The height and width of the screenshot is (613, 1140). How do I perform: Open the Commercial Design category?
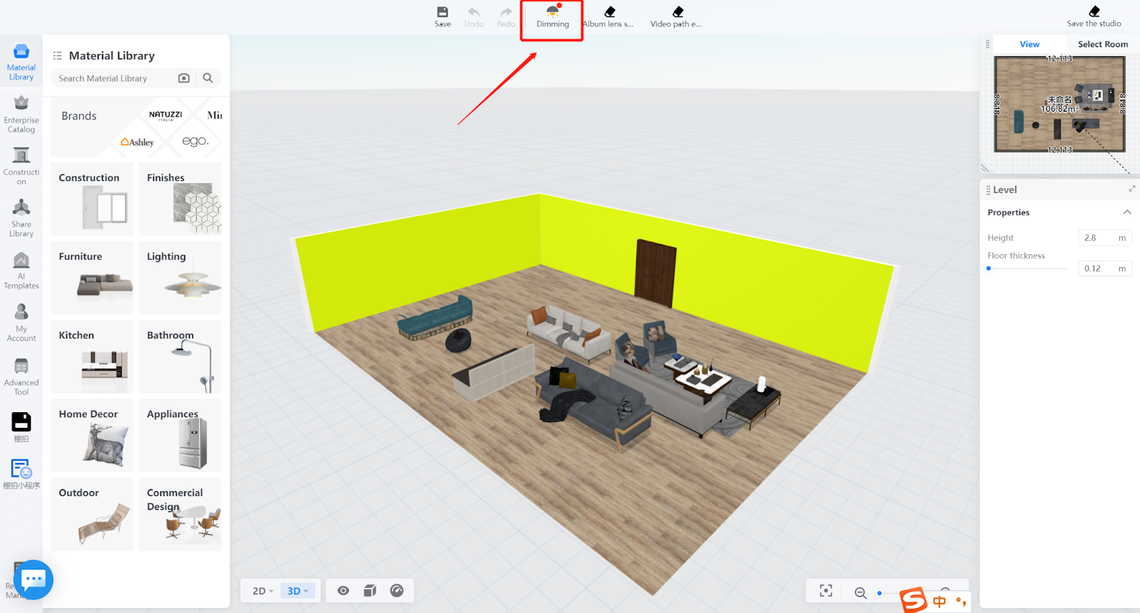click(x=180, y=514)
